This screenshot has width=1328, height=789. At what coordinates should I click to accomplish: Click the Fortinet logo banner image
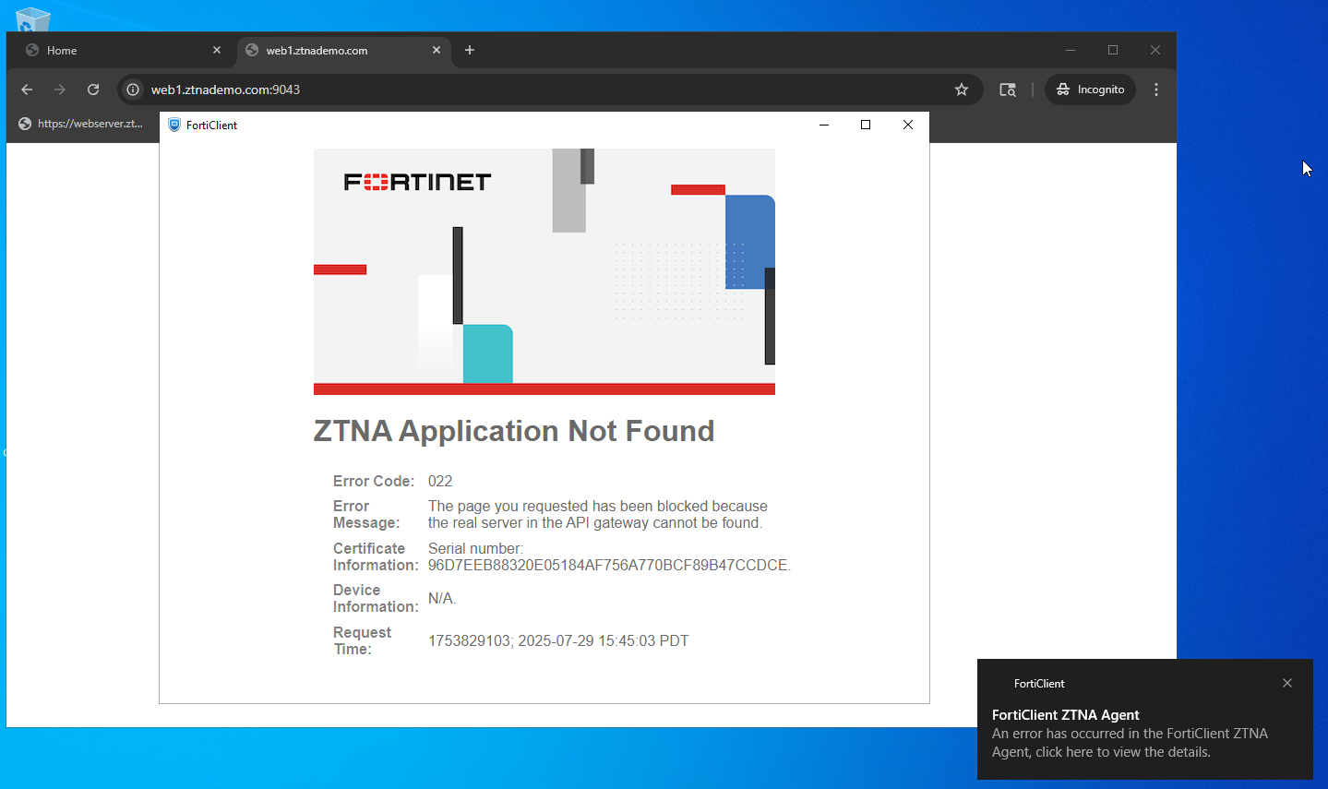(544, 271)
